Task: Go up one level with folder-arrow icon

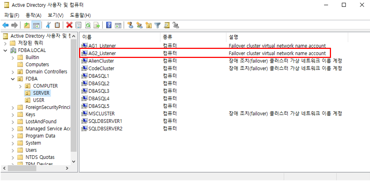Action: click(27, 25)
